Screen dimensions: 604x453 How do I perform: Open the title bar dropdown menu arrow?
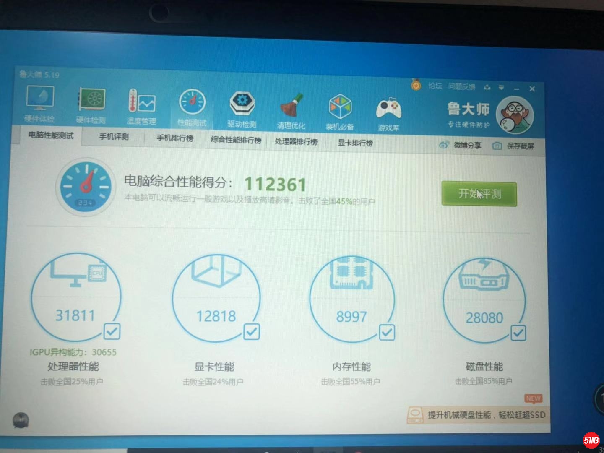501,88
